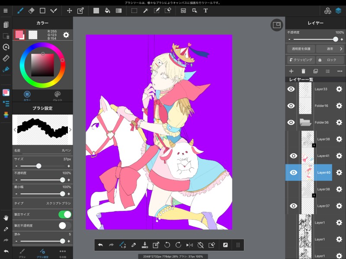This screenshot has width=346, height=259.
Task: Open Layer40 settings gear
Action: point(339,173)
